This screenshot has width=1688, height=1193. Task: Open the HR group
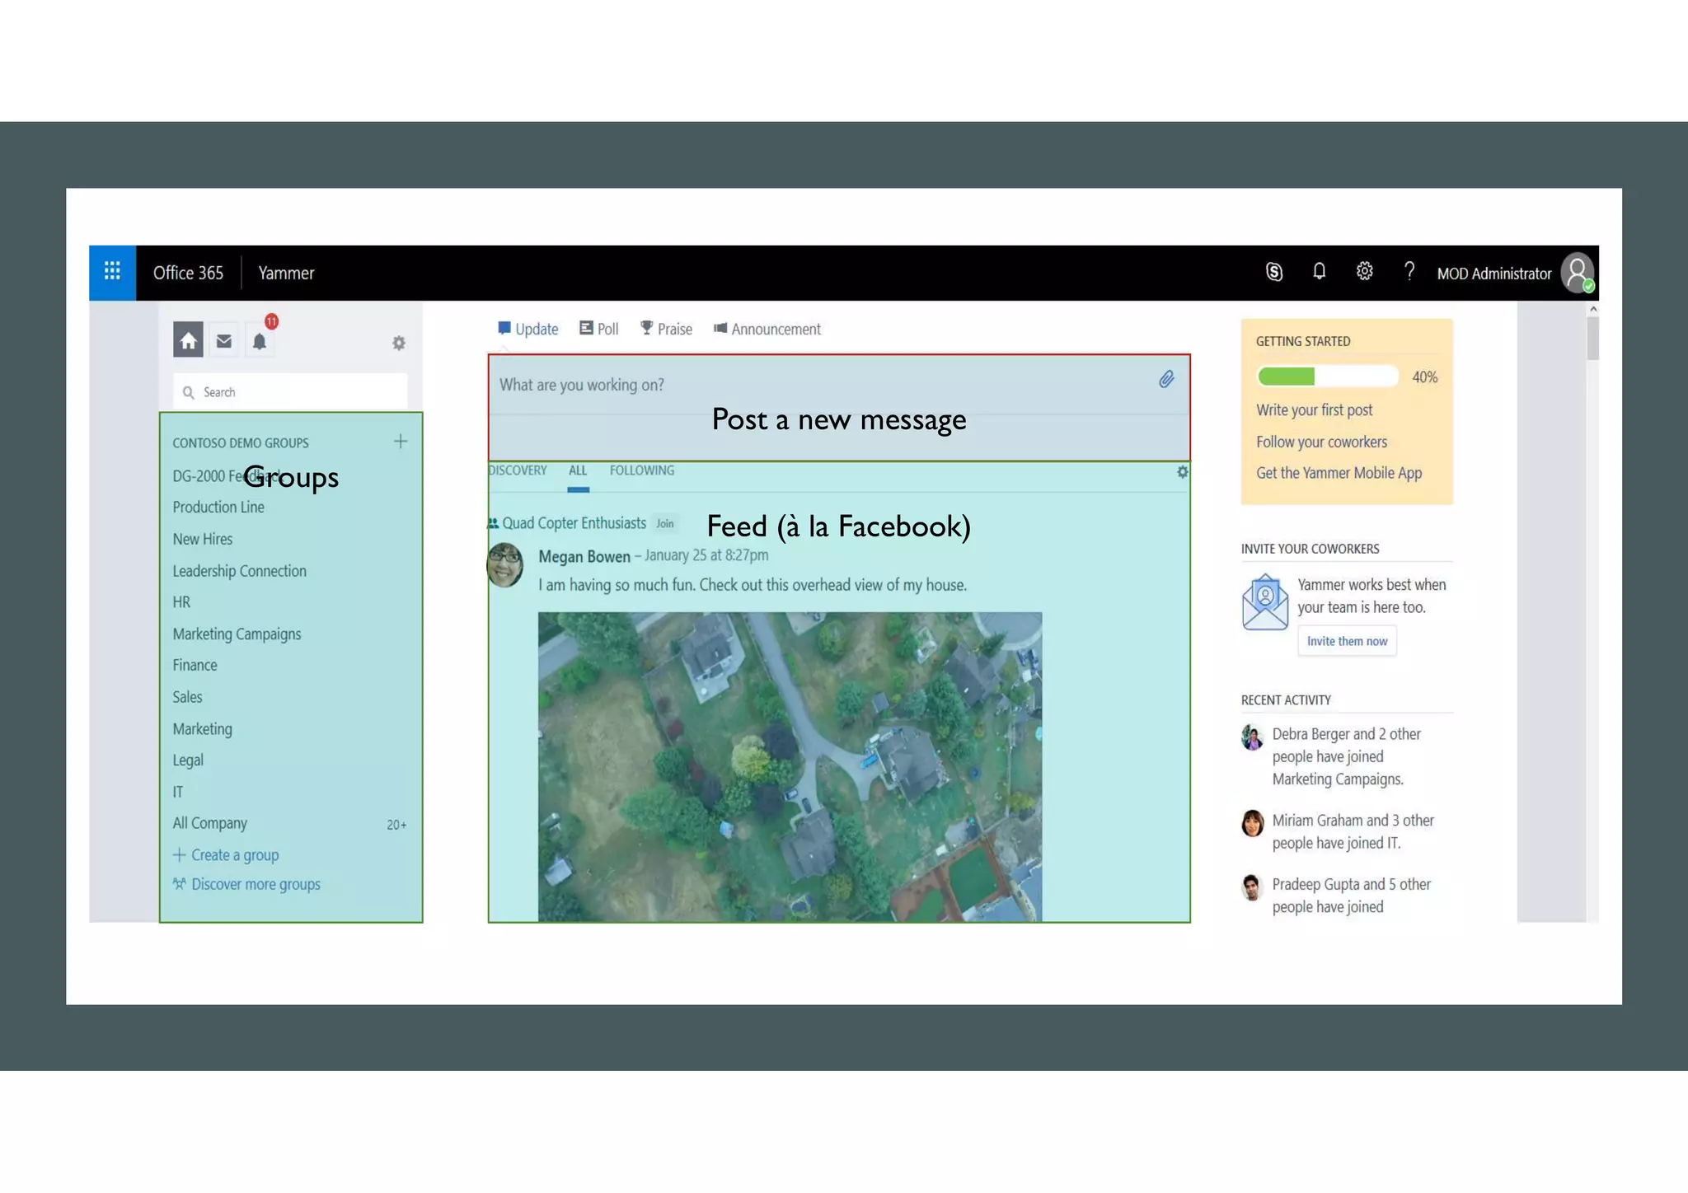tap(181, 602)
